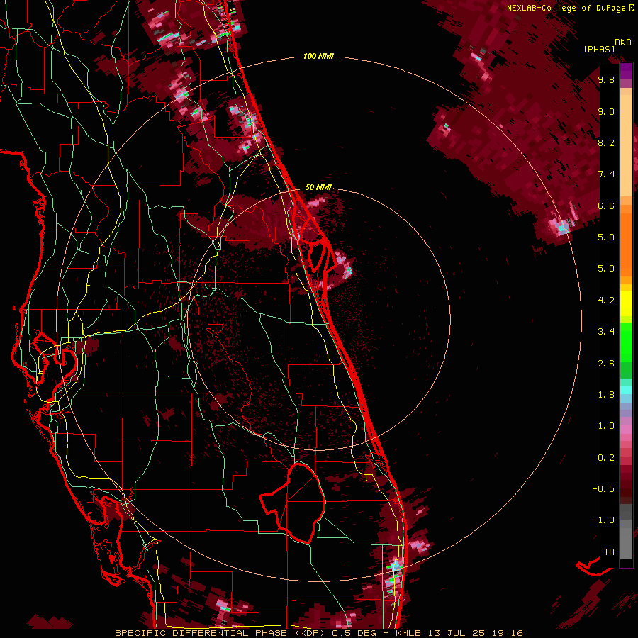Click the TH threshold label on scale
The image size is (638, 638).
click(x=609, y=552)
